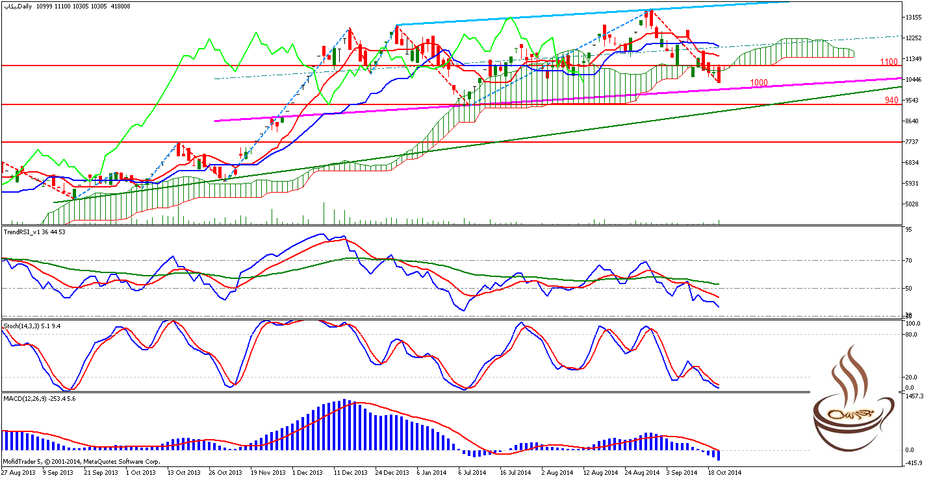This screenshot has height=480, width=933.
Task: Click the red 1100 resistance level label
Action: coord(889,62)
